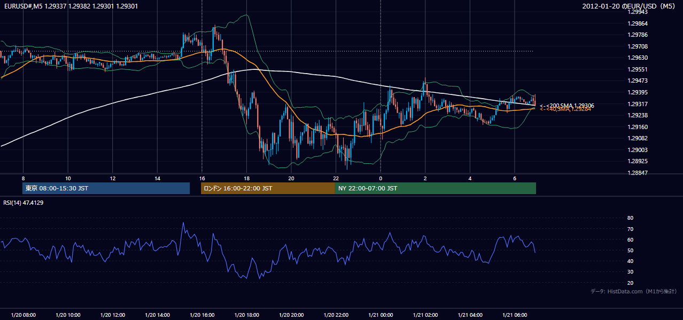Click price axis label 1.28925
The image size is (683, 320).
click(x=638, y=161)
